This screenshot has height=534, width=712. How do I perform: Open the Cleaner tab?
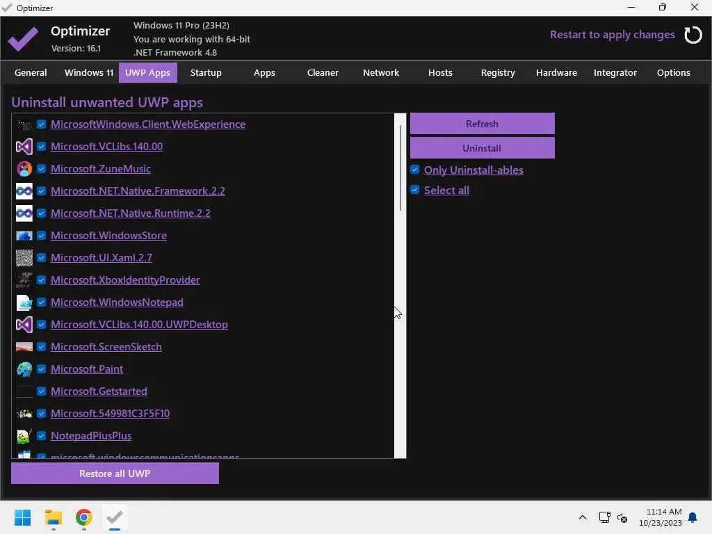[x=323, y=72]
